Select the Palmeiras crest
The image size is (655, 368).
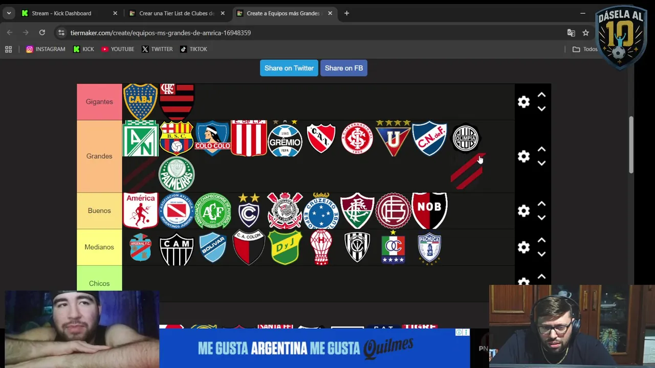click(177, 174)
